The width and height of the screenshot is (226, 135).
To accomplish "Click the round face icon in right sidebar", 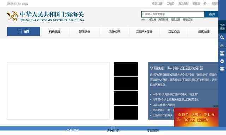I will (x=222, y=61).
